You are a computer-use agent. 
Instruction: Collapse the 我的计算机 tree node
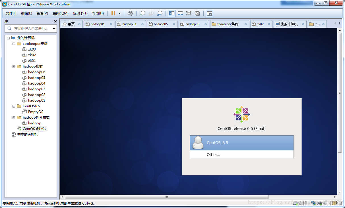tap(8, 38)
